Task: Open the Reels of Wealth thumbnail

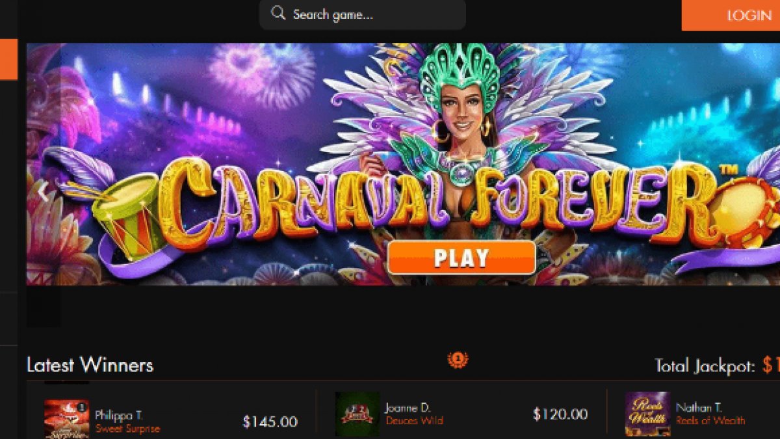Action: pyautogui.click(x=647, y=414)
